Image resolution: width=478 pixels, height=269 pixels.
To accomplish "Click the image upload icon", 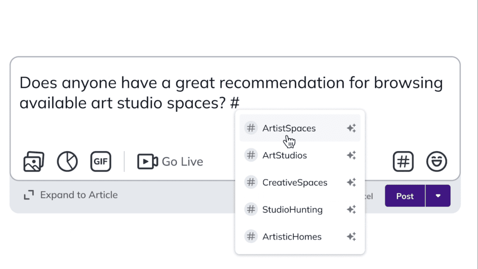I will [x=33, y=161].
